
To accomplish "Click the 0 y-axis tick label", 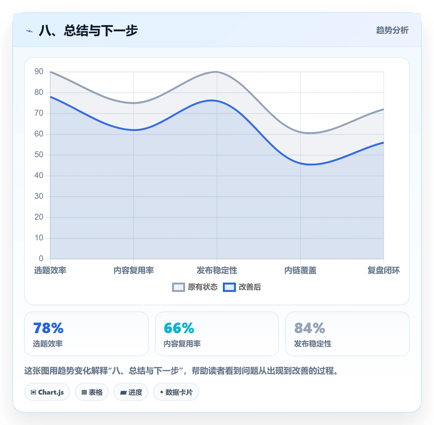I will coord(41,258).
